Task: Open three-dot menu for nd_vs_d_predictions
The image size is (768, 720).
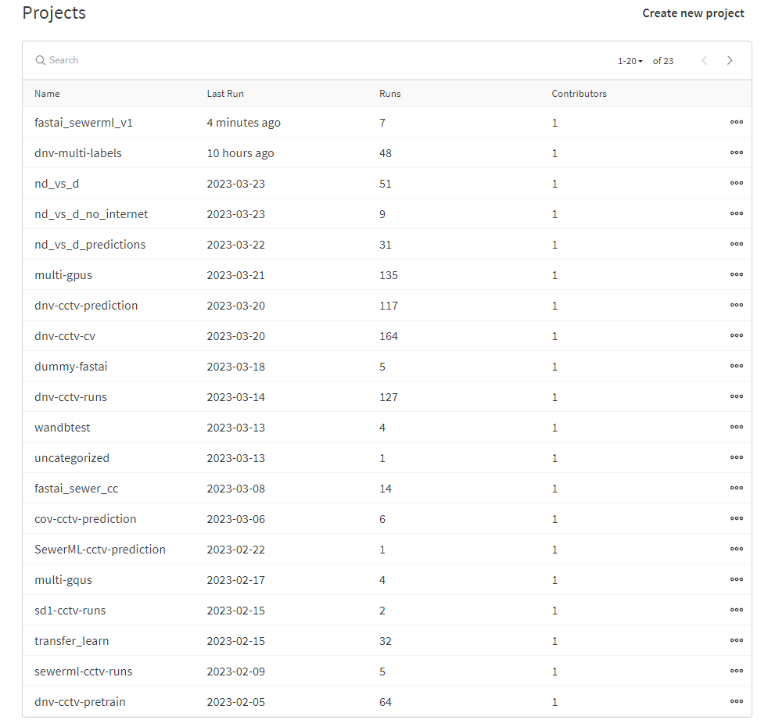Action: point(736,244)
